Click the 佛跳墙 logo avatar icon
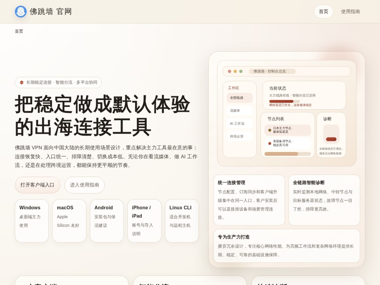 coord(21,12)
